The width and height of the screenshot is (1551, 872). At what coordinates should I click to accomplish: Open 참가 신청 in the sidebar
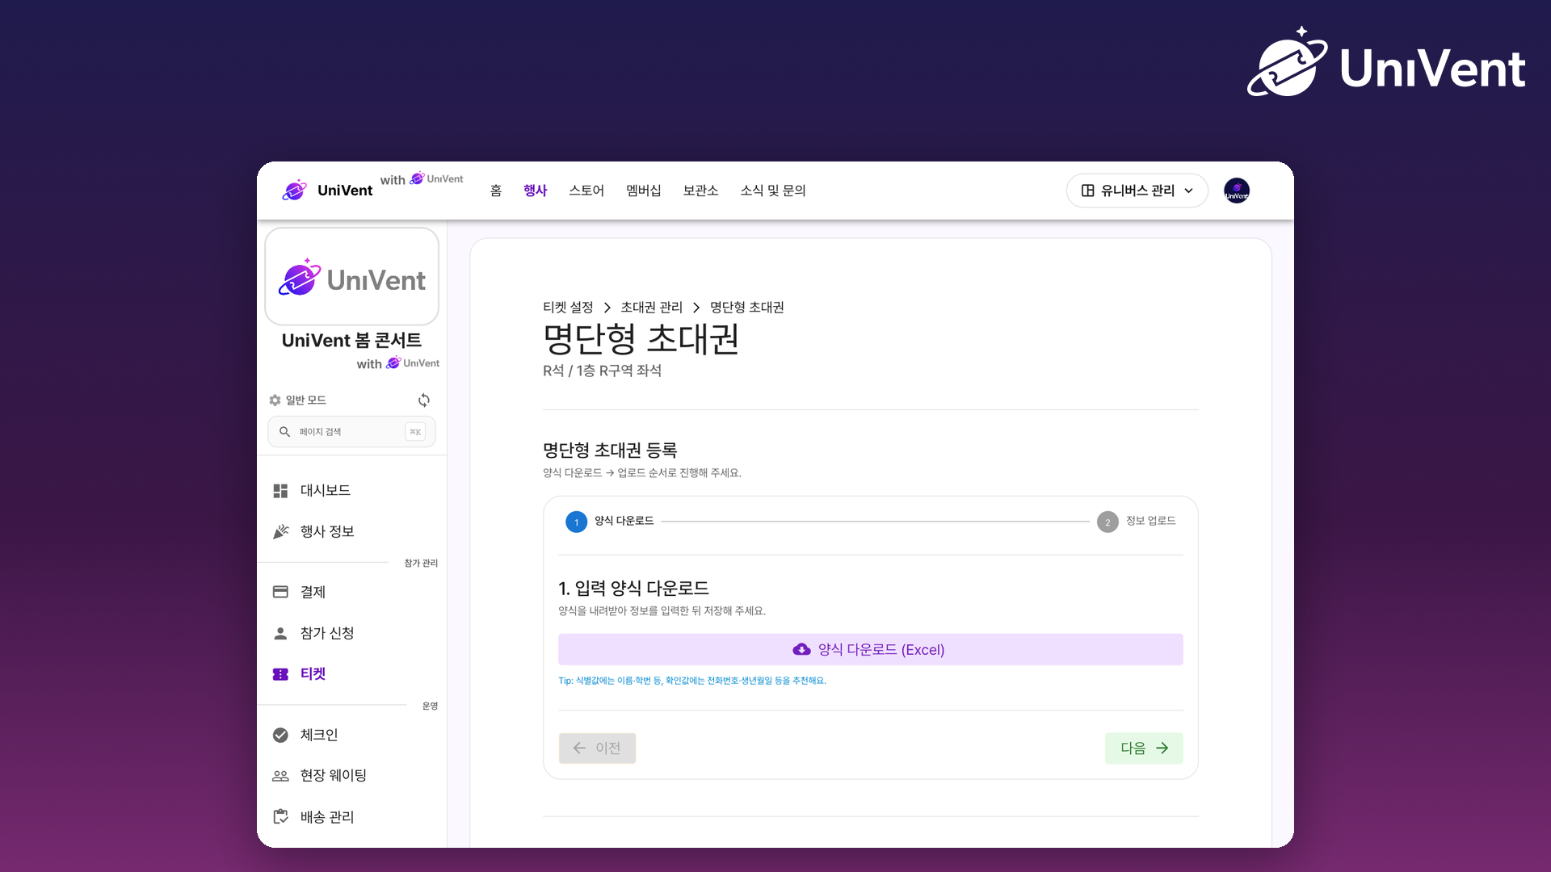click(352, 634)
